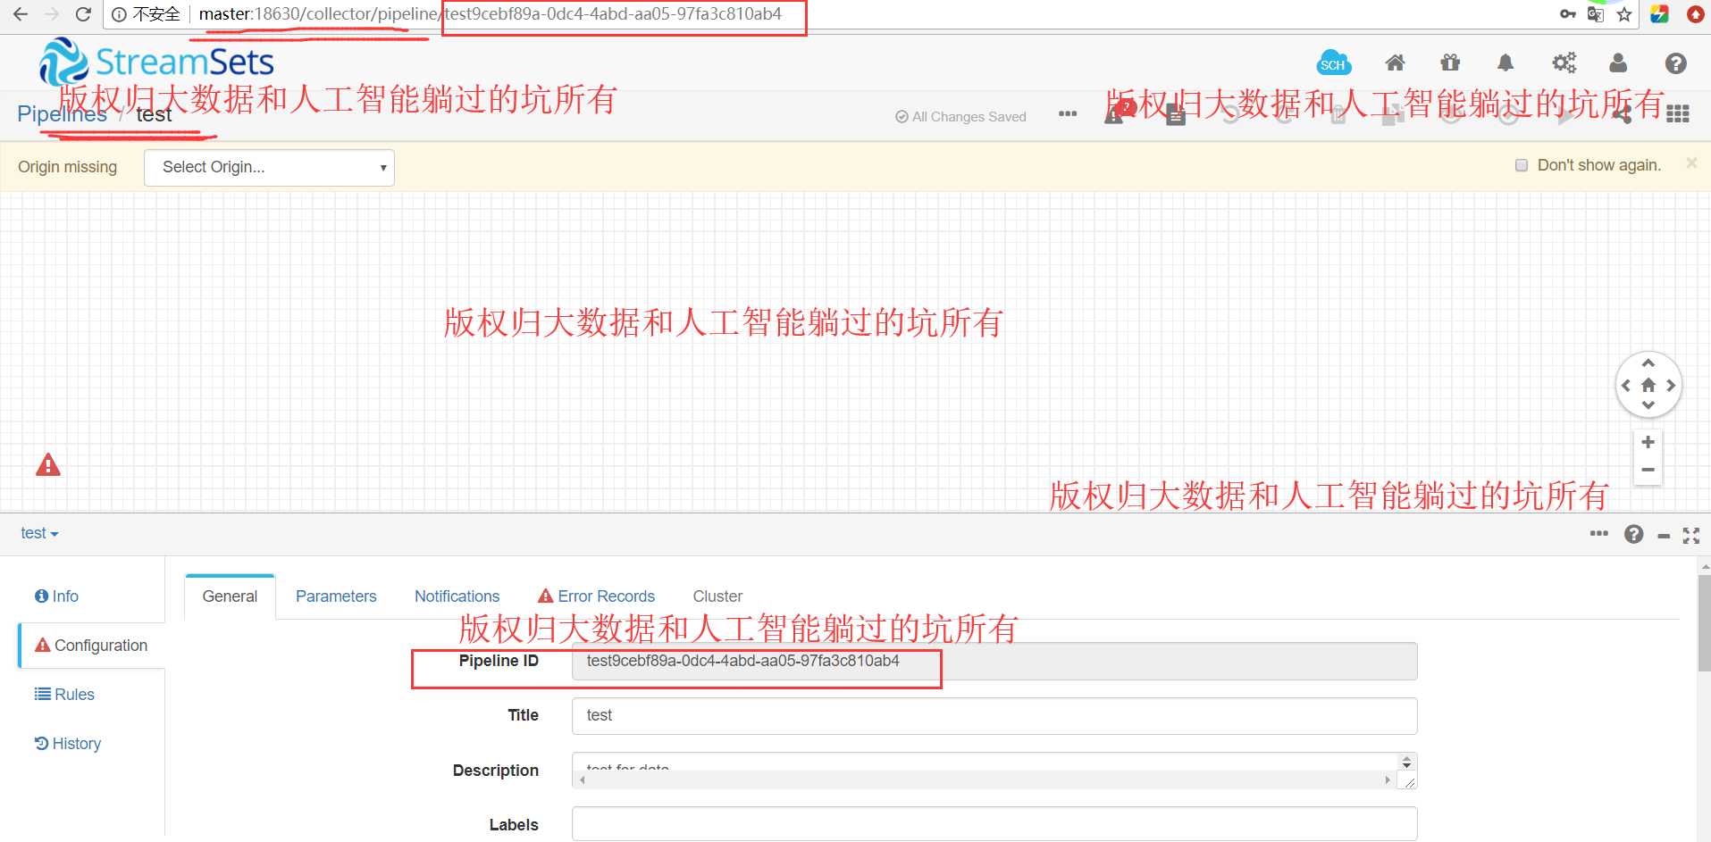Open the more options ellipsis in pipeline toolbar
Screen dimensions: 1711x842
(1068, 114)
